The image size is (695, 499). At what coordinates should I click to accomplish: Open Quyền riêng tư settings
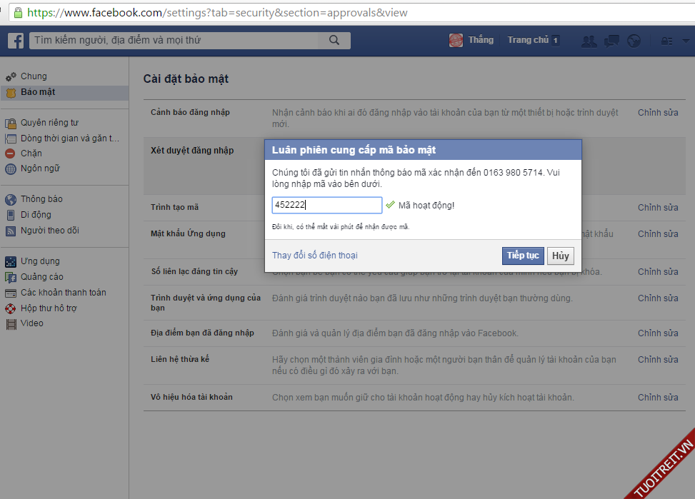pyautogui.click(x=49, y=123)
